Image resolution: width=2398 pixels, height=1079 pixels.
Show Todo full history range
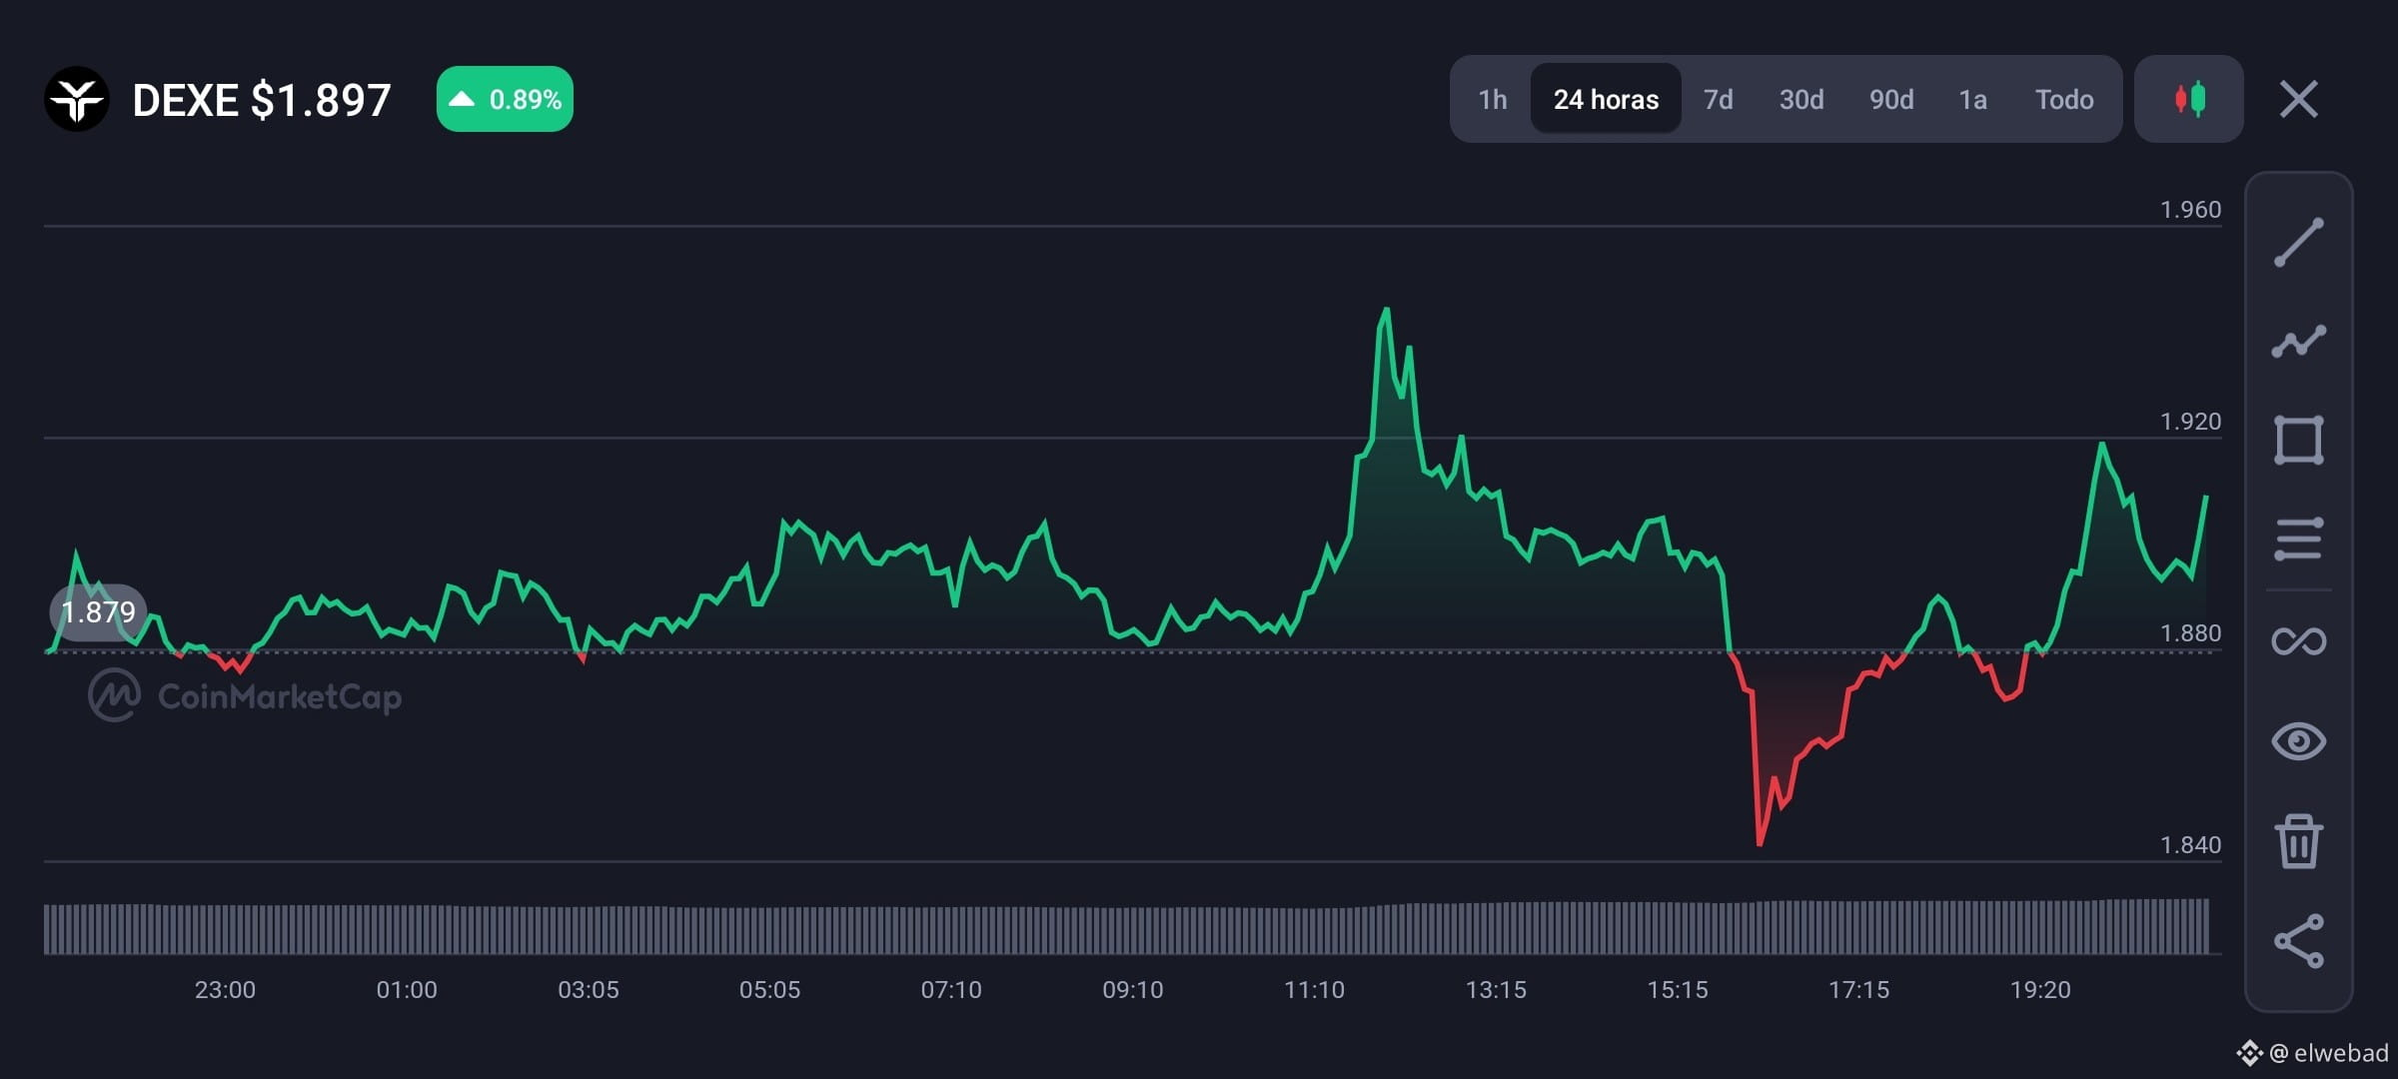[2064, 100]
